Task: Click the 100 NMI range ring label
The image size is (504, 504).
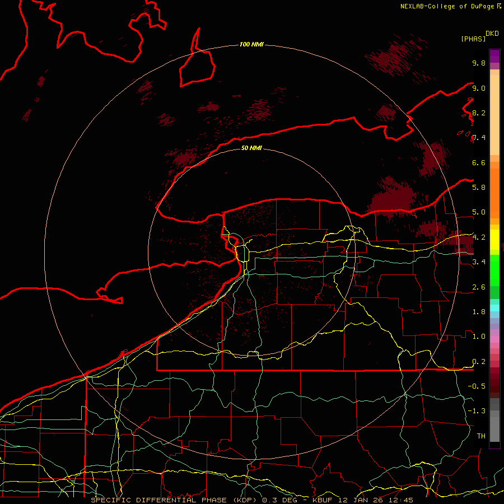Action: pyautogui.click(x=251, y=44)
